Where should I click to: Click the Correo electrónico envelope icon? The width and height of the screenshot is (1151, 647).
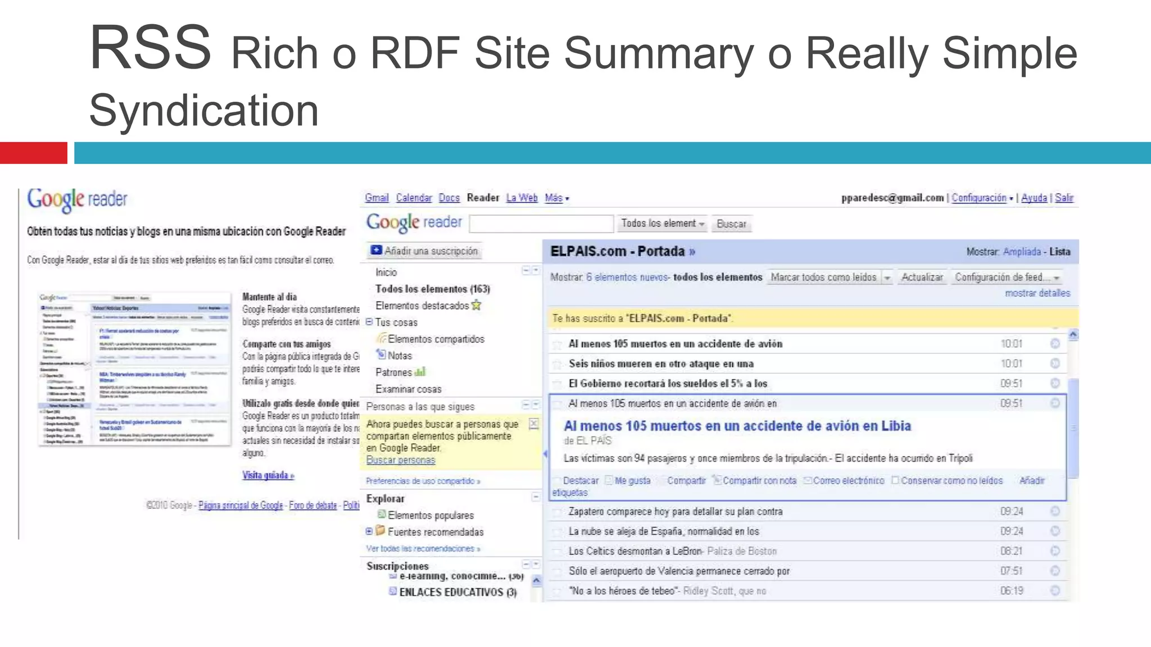point(808,480)
